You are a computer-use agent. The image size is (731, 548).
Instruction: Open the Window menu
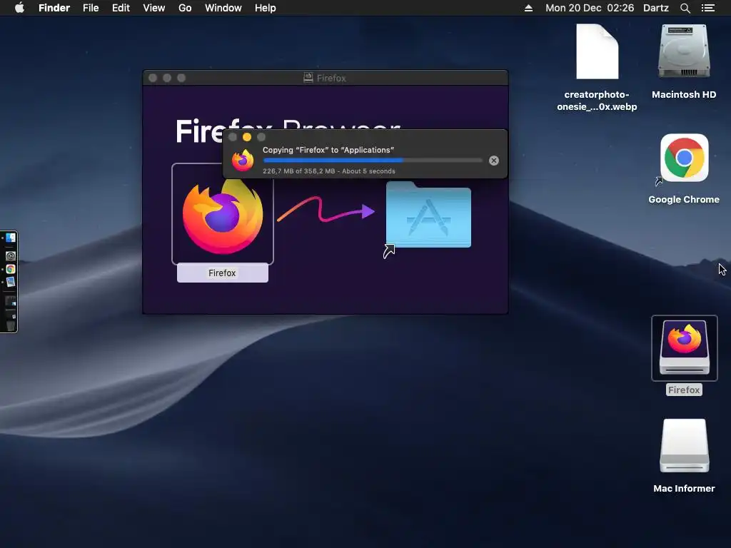(223, 8)
